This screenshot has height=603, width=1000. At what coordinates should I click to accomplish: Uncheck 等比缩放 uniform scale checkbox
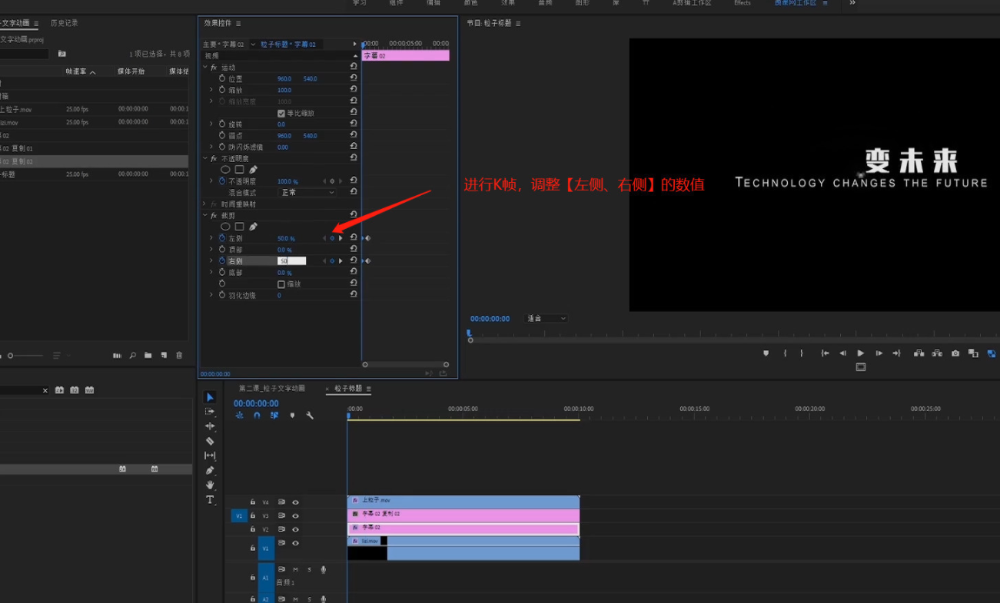coord(281,113)
